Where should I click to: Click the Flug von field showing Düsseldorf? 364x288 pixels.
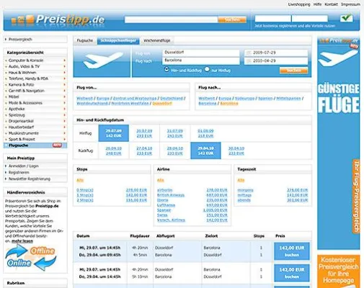[x=201, y=53]
